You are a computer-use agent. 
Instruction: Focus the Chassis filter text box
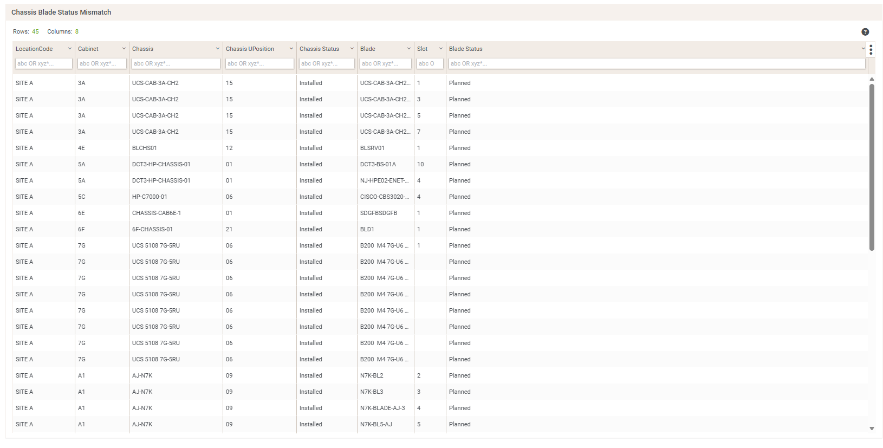[x=176, y=63]
